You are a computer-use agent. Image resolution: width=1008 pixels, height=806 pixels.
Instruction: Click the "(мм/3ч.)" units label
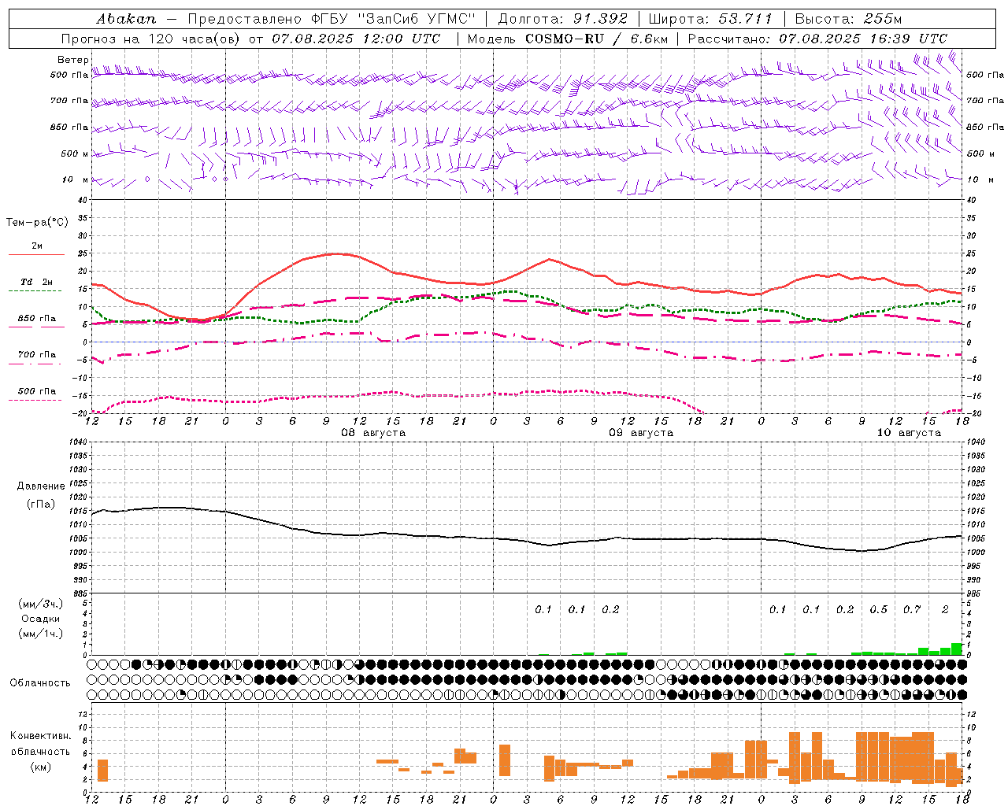(x=41, y=604)
